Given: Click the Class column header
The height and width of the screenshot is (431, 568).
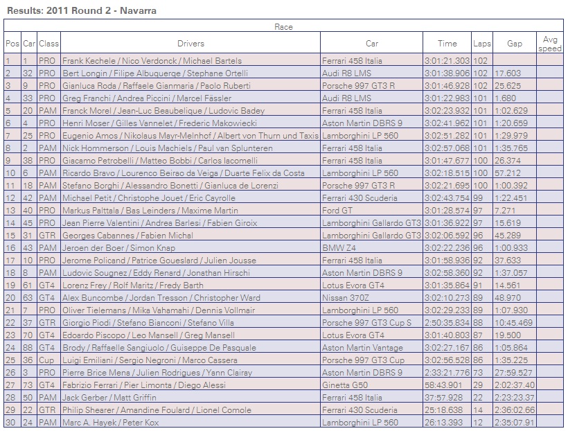Looking at the screenshot, I should pyautogui.click(x=48, y=44).
